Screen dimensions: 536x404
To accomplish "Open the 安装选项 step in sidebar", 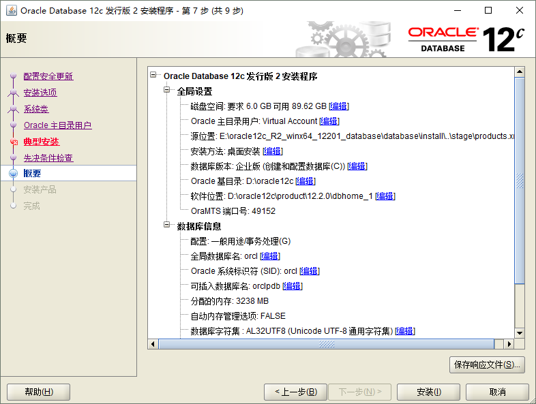I will click(40, 93).
